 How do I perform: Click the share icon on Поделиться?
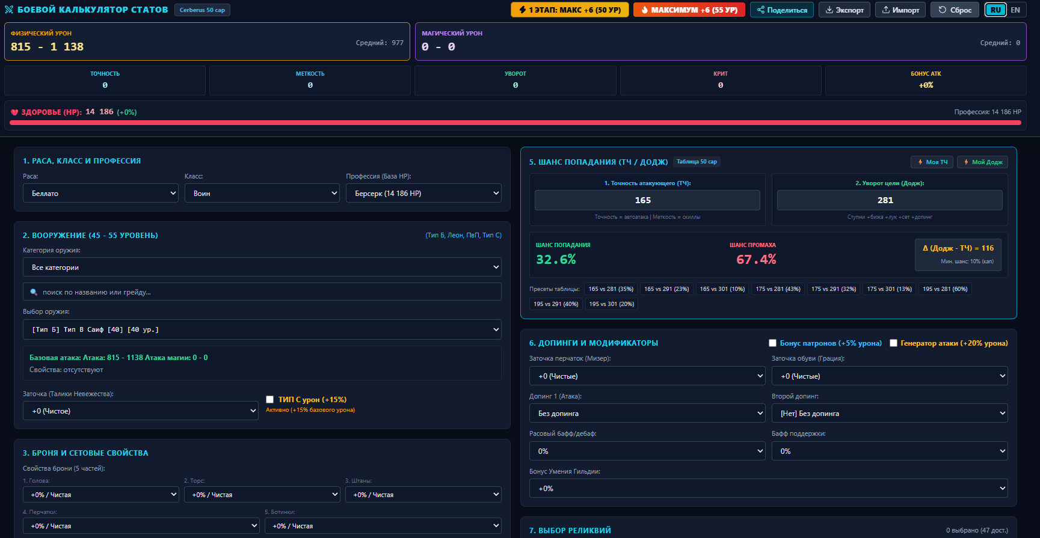pos(761,10)
